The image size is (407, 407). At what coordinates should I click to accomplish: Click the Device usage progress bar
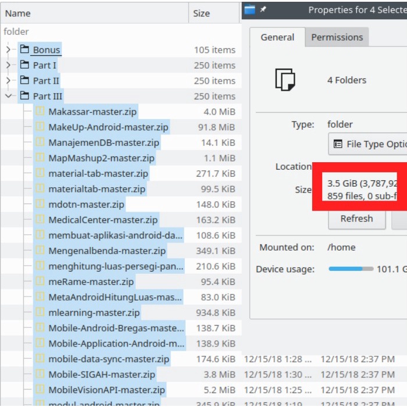tap(351, 269)
